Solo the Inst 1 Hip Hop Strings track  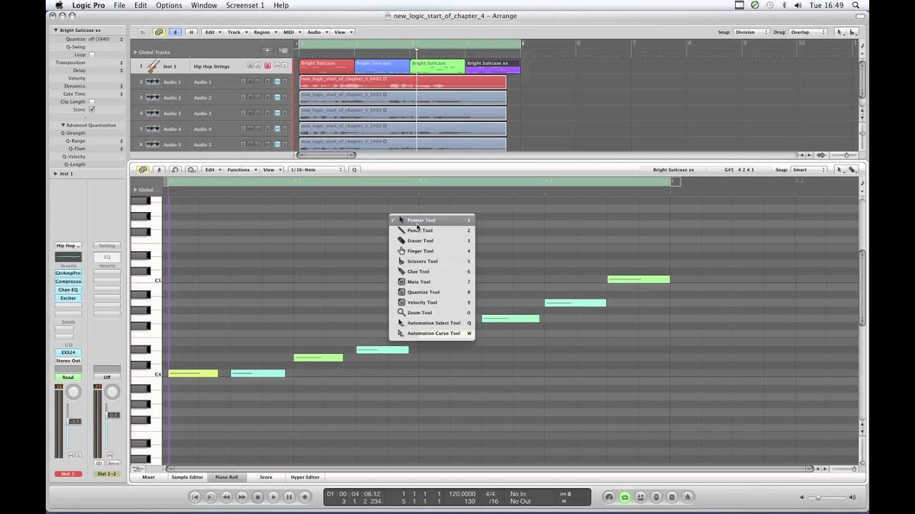[285, 66]
